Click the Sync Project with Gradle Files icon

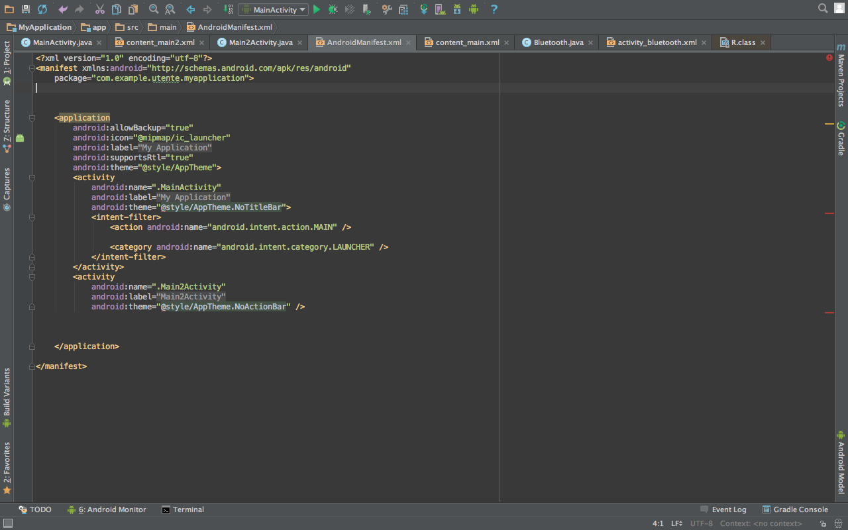tap(424, 9)
